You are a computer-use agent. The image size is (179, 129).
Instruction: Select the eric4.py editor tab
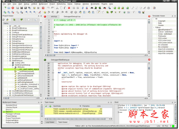54,17
